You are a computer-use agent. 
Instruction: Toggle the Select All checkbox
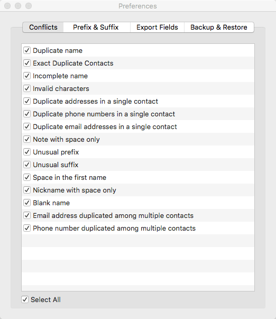[25, 299]
